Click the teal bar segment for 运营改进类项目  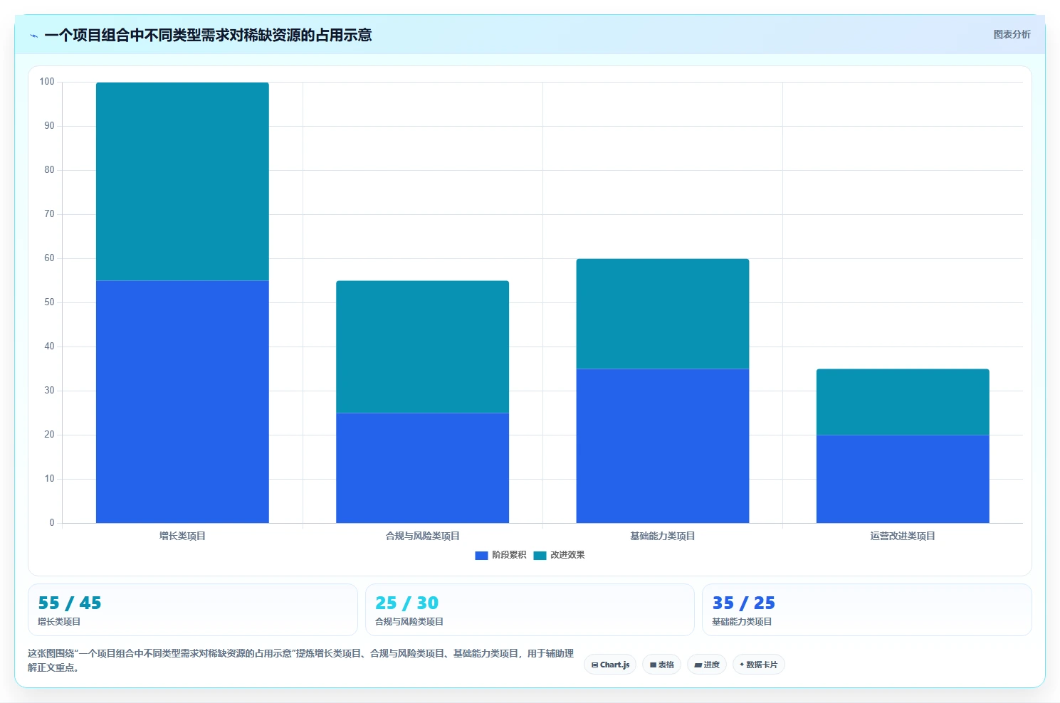(903, 402)
